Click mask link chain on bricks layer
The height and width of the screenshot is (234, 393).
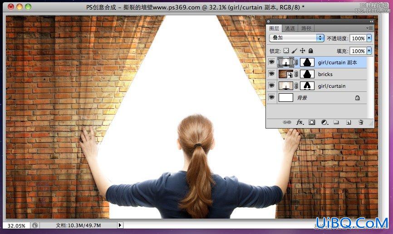click(296, 74)
